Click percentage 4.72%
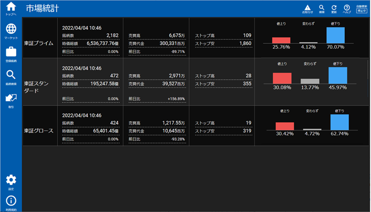Screen dimensions: 371x212 (312, 134)
